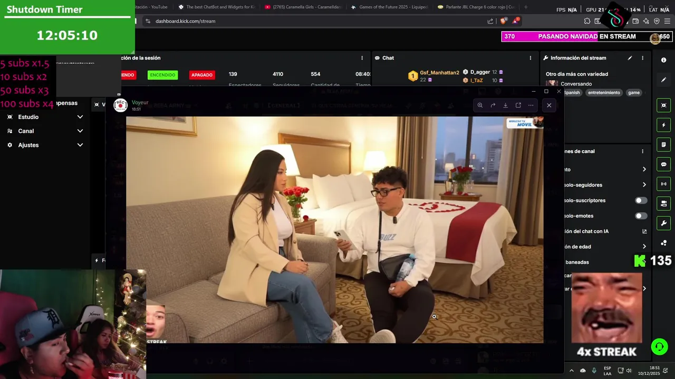Open the browser extensions puzzle icon
The height and width of the screenshot is (379, 675).
click(587, 21)
